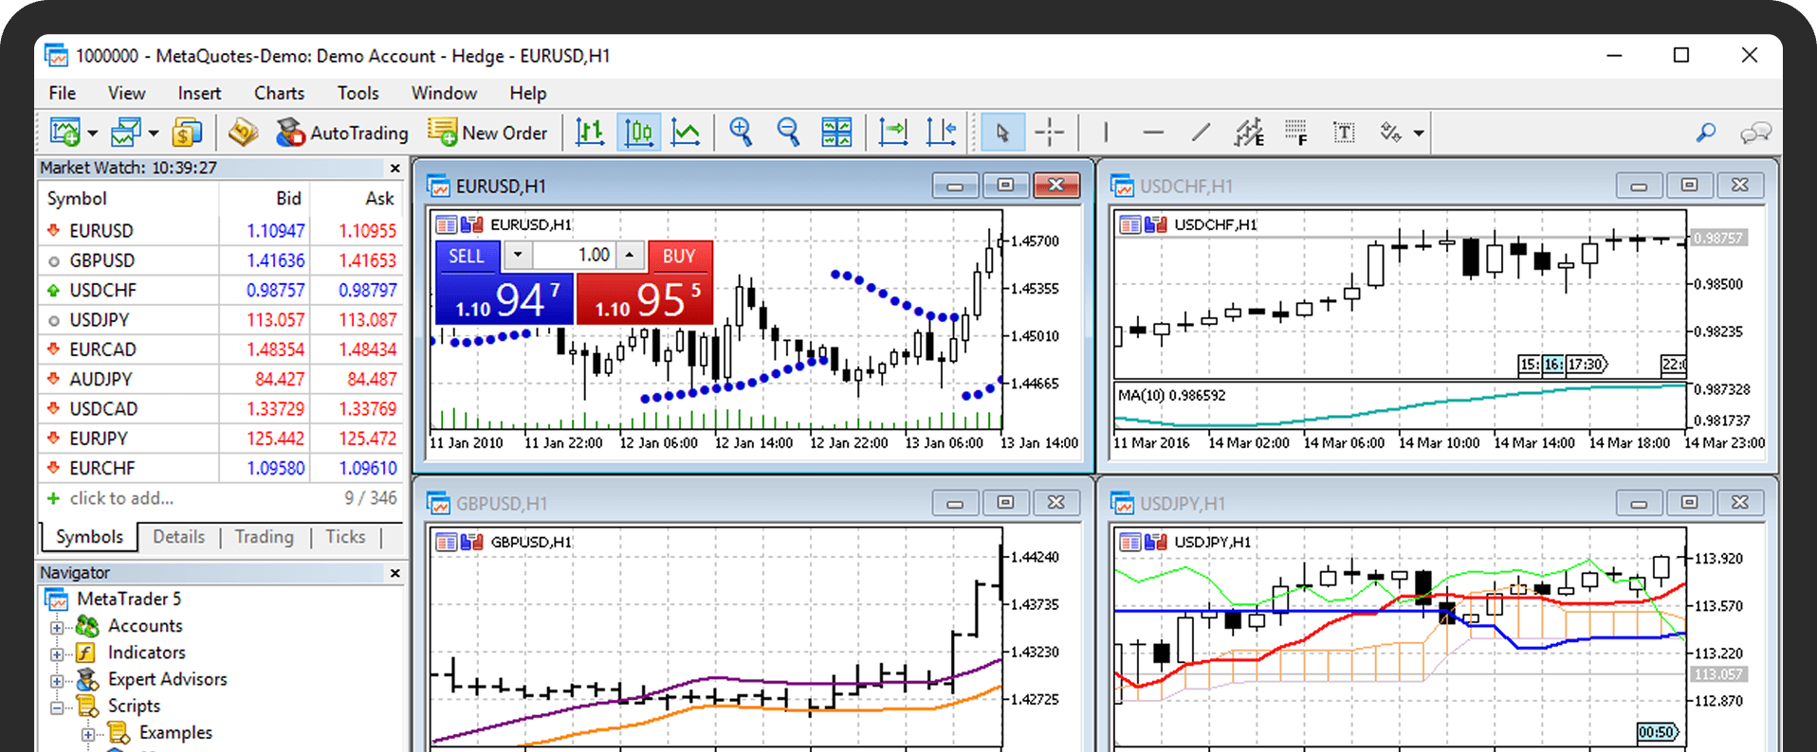1817x752 pixels.
Task: Select the cursor arrow tool
Action: click(1001, 133)
